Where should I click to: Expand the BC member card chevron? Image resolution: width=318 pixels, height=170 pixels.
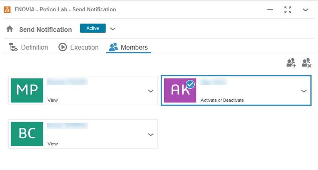(151, 134)
